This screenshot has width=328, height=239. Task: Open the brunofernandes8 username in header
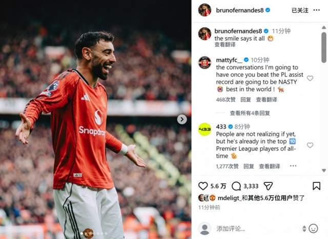click(240, 10)
